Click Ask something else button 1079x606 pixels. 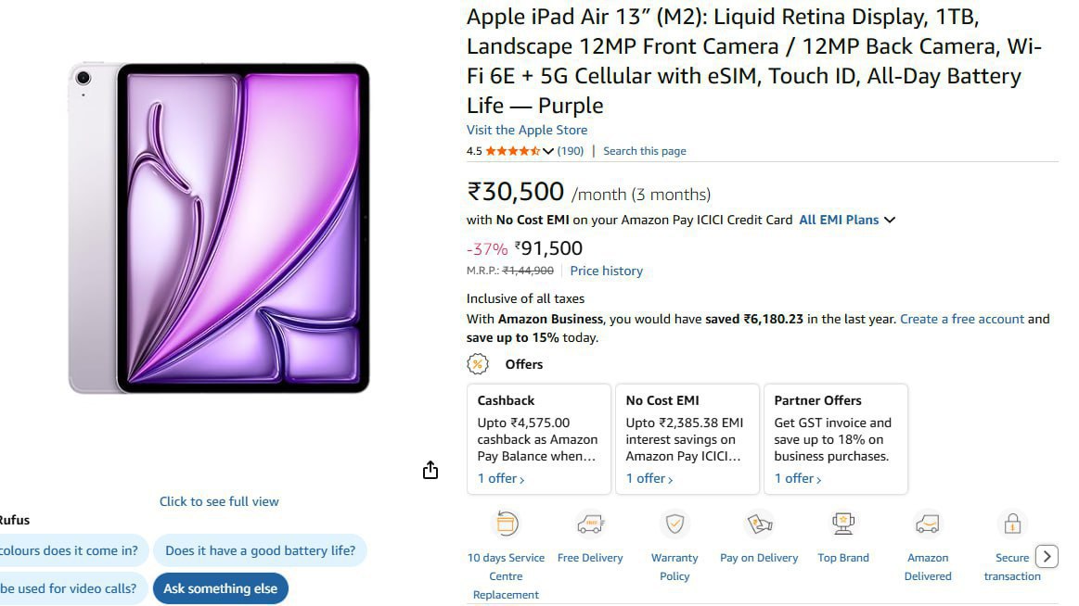[x=220, y=588]
